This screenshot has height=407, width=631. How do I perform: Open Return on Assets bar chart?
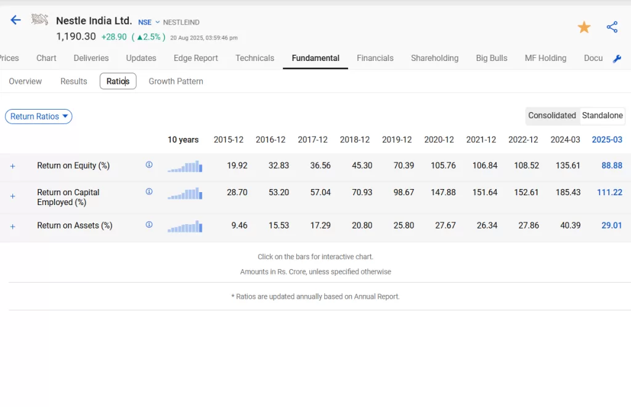185,226
